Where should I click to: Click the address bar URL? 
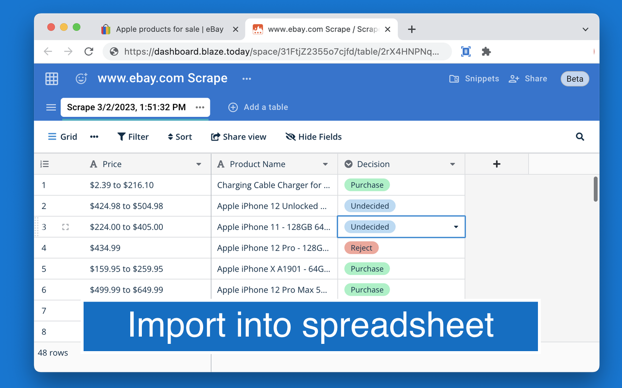click(x=282, y=51)
